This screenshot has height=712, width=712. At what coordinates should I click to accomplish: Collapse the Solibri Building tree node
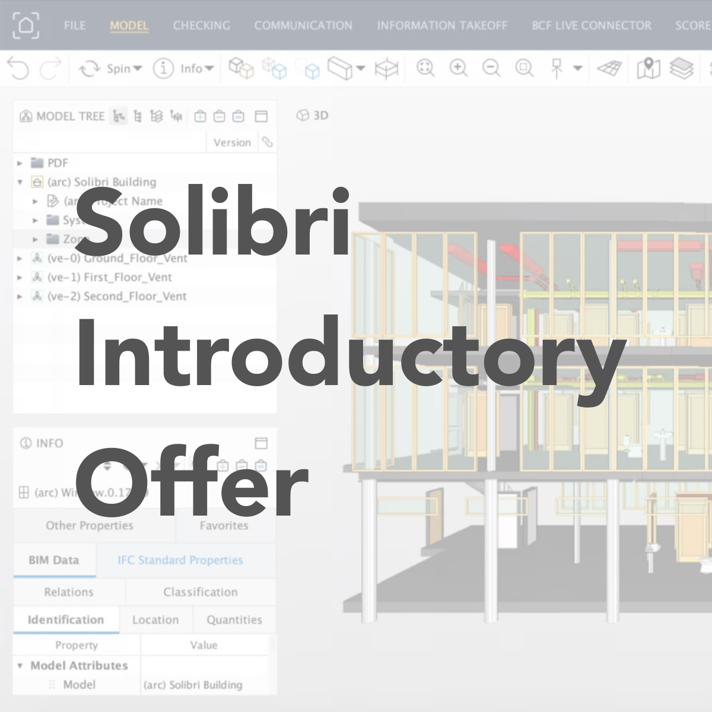(20, 182)
